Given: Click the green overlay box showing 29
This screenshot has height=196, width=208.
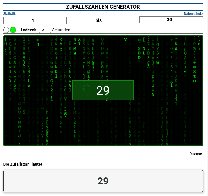Looking at the screenshot, I should click(103, 91).
